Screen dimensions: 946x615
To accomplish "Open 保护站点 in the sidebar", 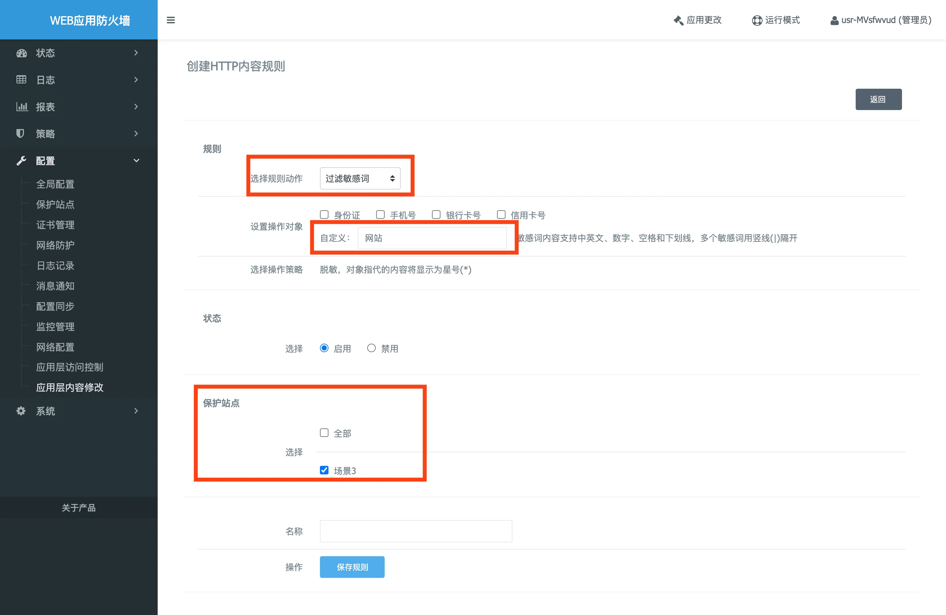I will 55,204.
